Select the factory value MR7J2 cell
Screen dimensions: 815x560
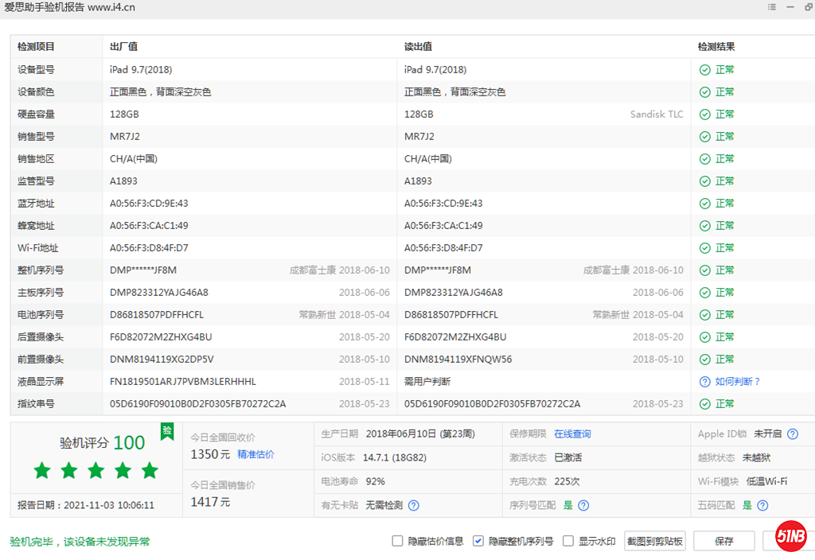(125, 137)
